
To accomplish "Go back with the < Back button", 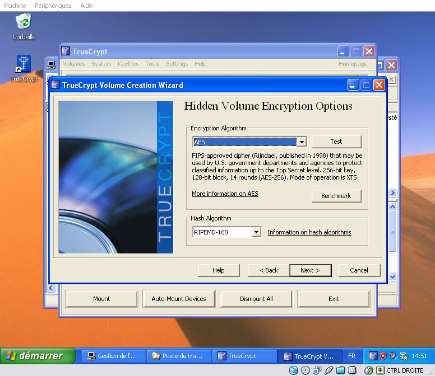I will click(x=269, y=270).
